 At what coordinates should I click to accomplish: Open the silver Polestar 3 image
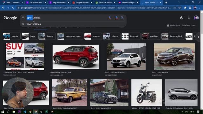(181, 92)
